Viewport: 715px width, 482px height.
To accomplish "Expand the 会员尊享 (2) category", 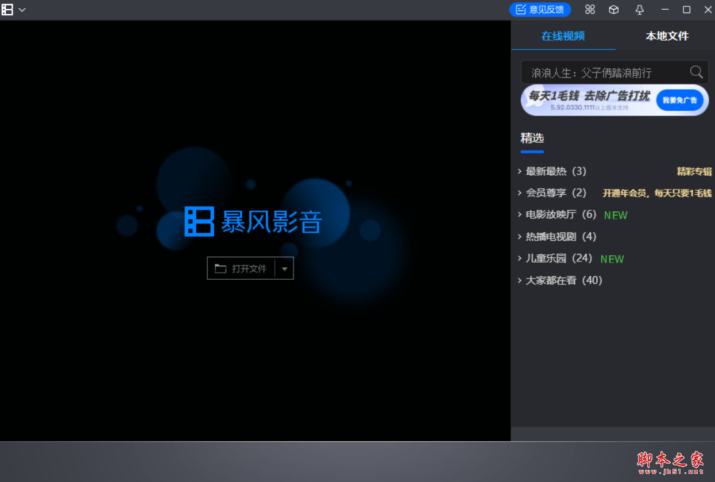I will click(551, 193).
